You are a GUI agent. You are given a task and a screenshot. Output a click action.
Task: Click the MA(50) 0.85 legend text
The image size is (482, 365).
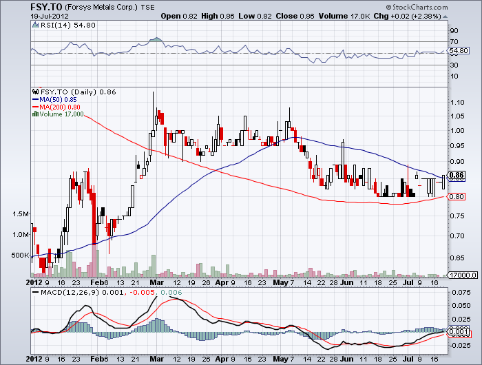(58, 100)
